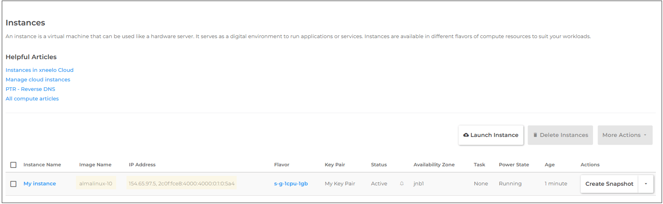Screen dimensions: 663x204
Task: Click the trash icon on Delete Instances
Action: pyautogui.click(x=535, y=135)
